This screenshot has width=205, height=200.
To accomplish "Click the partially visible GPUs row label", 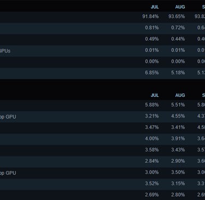I will (5, 51).
